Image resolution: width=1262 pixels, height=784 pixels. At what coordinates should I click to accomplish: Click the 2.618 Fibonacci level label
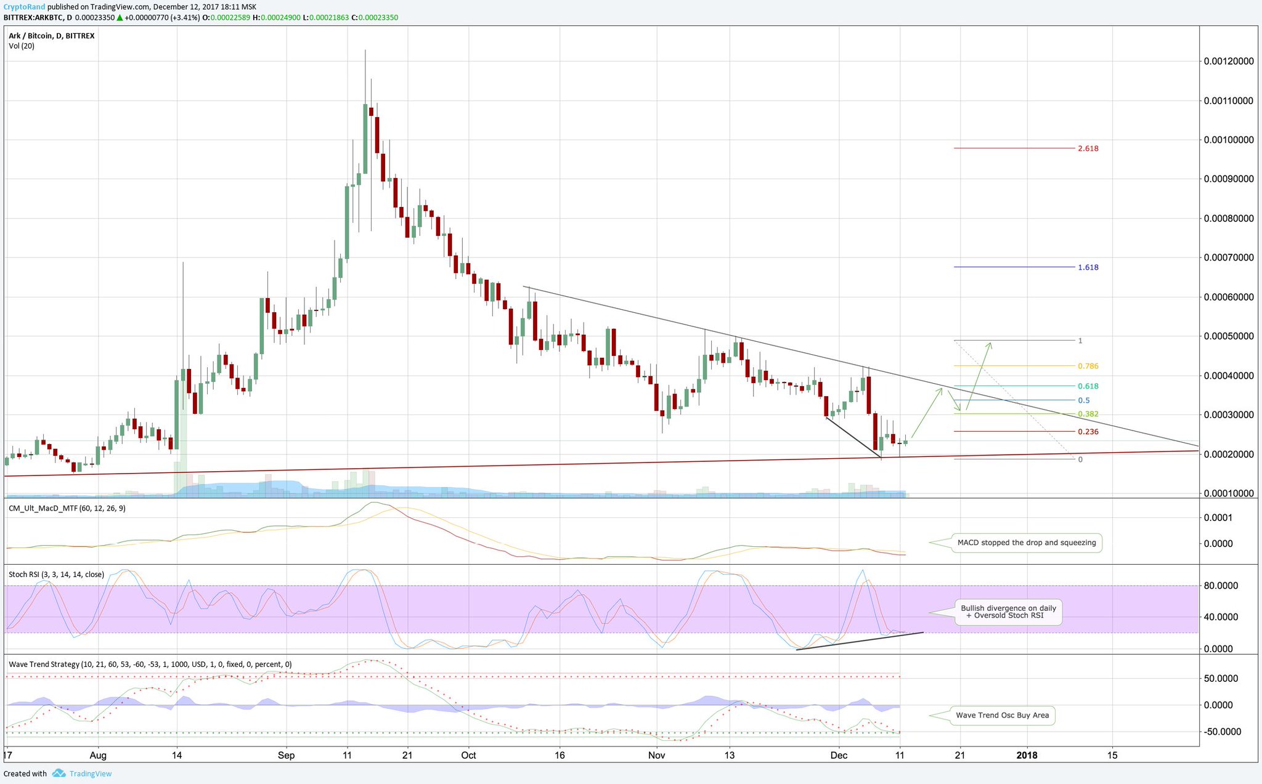pyautogui.click(x=1088, y=148)
